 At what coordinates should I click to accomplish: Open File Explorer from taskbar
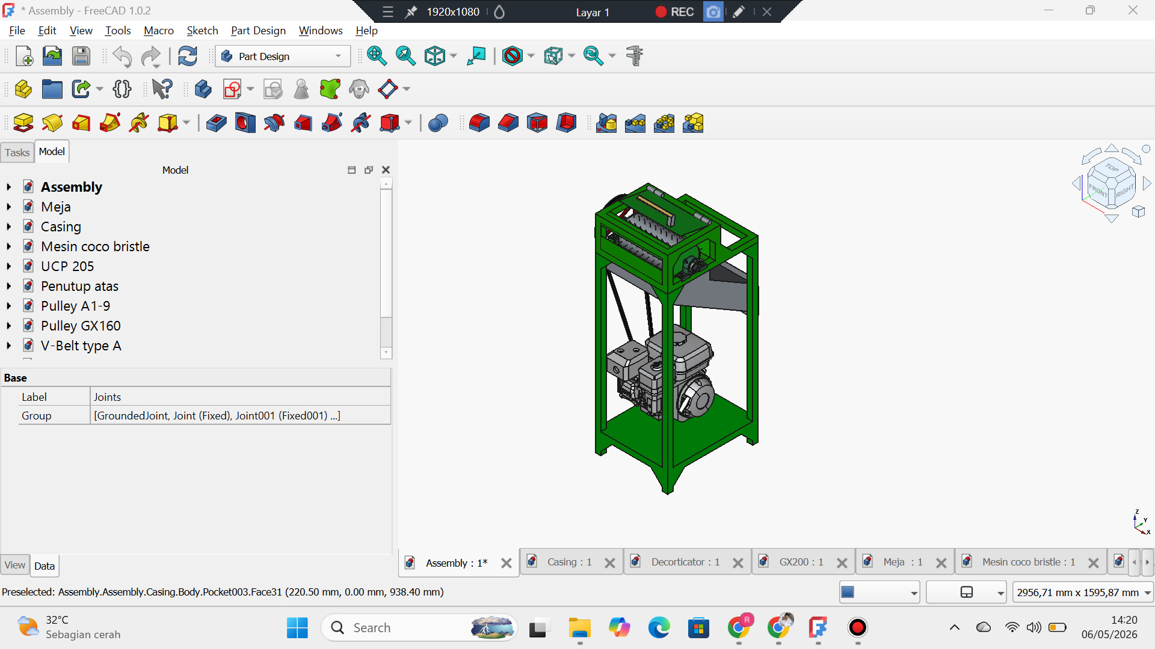pos(579,627)
